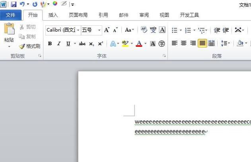Open line and paragraph spacing
Viewport: 251px width, 162px height.
tap(226, 43)
